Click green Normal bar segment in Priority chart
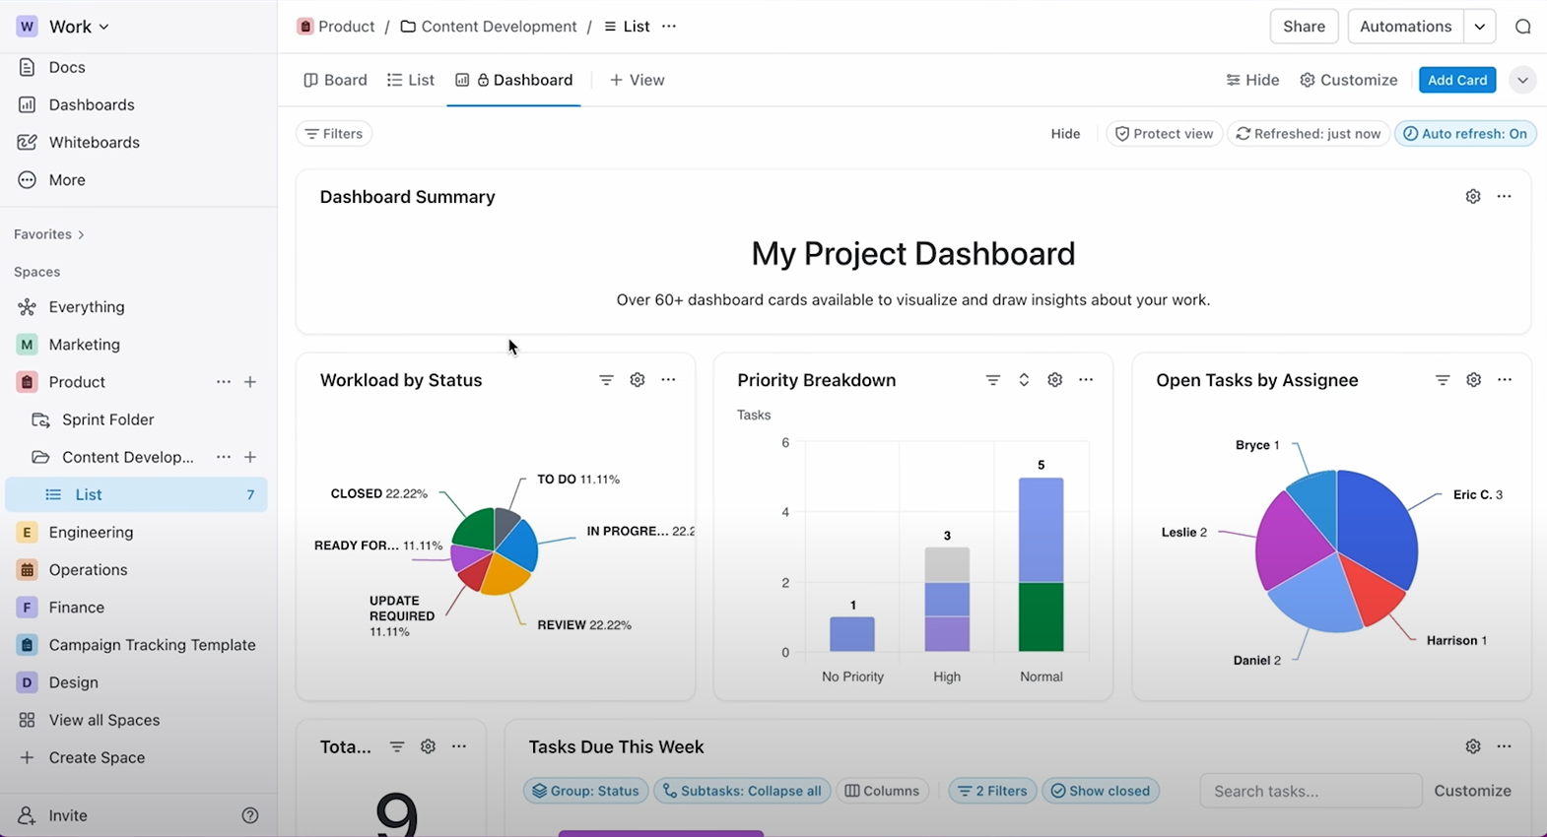This screenshot has height=837, width=1547. point(1041,616)
